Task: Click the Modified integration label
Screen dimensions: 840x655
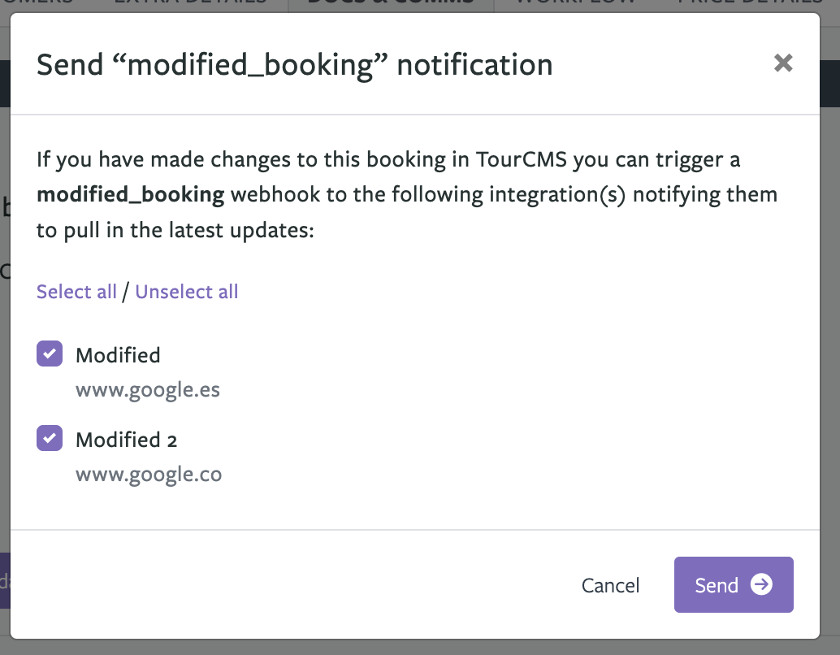Action: pyautogui.click(x=118, y=355)
